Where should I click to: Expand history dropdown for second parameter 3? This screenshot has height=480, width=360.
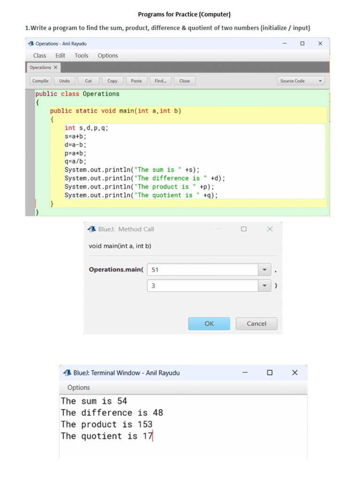pyautogui.click(x=264, y=285)
